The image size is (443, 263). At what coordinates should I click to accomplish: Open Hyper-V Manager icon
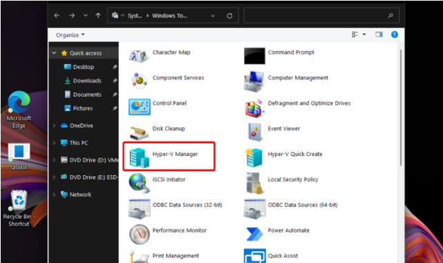click(x=140, y=157)
